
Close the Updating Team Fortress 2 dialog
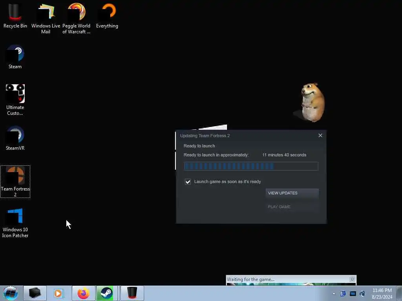click(320, 136)
